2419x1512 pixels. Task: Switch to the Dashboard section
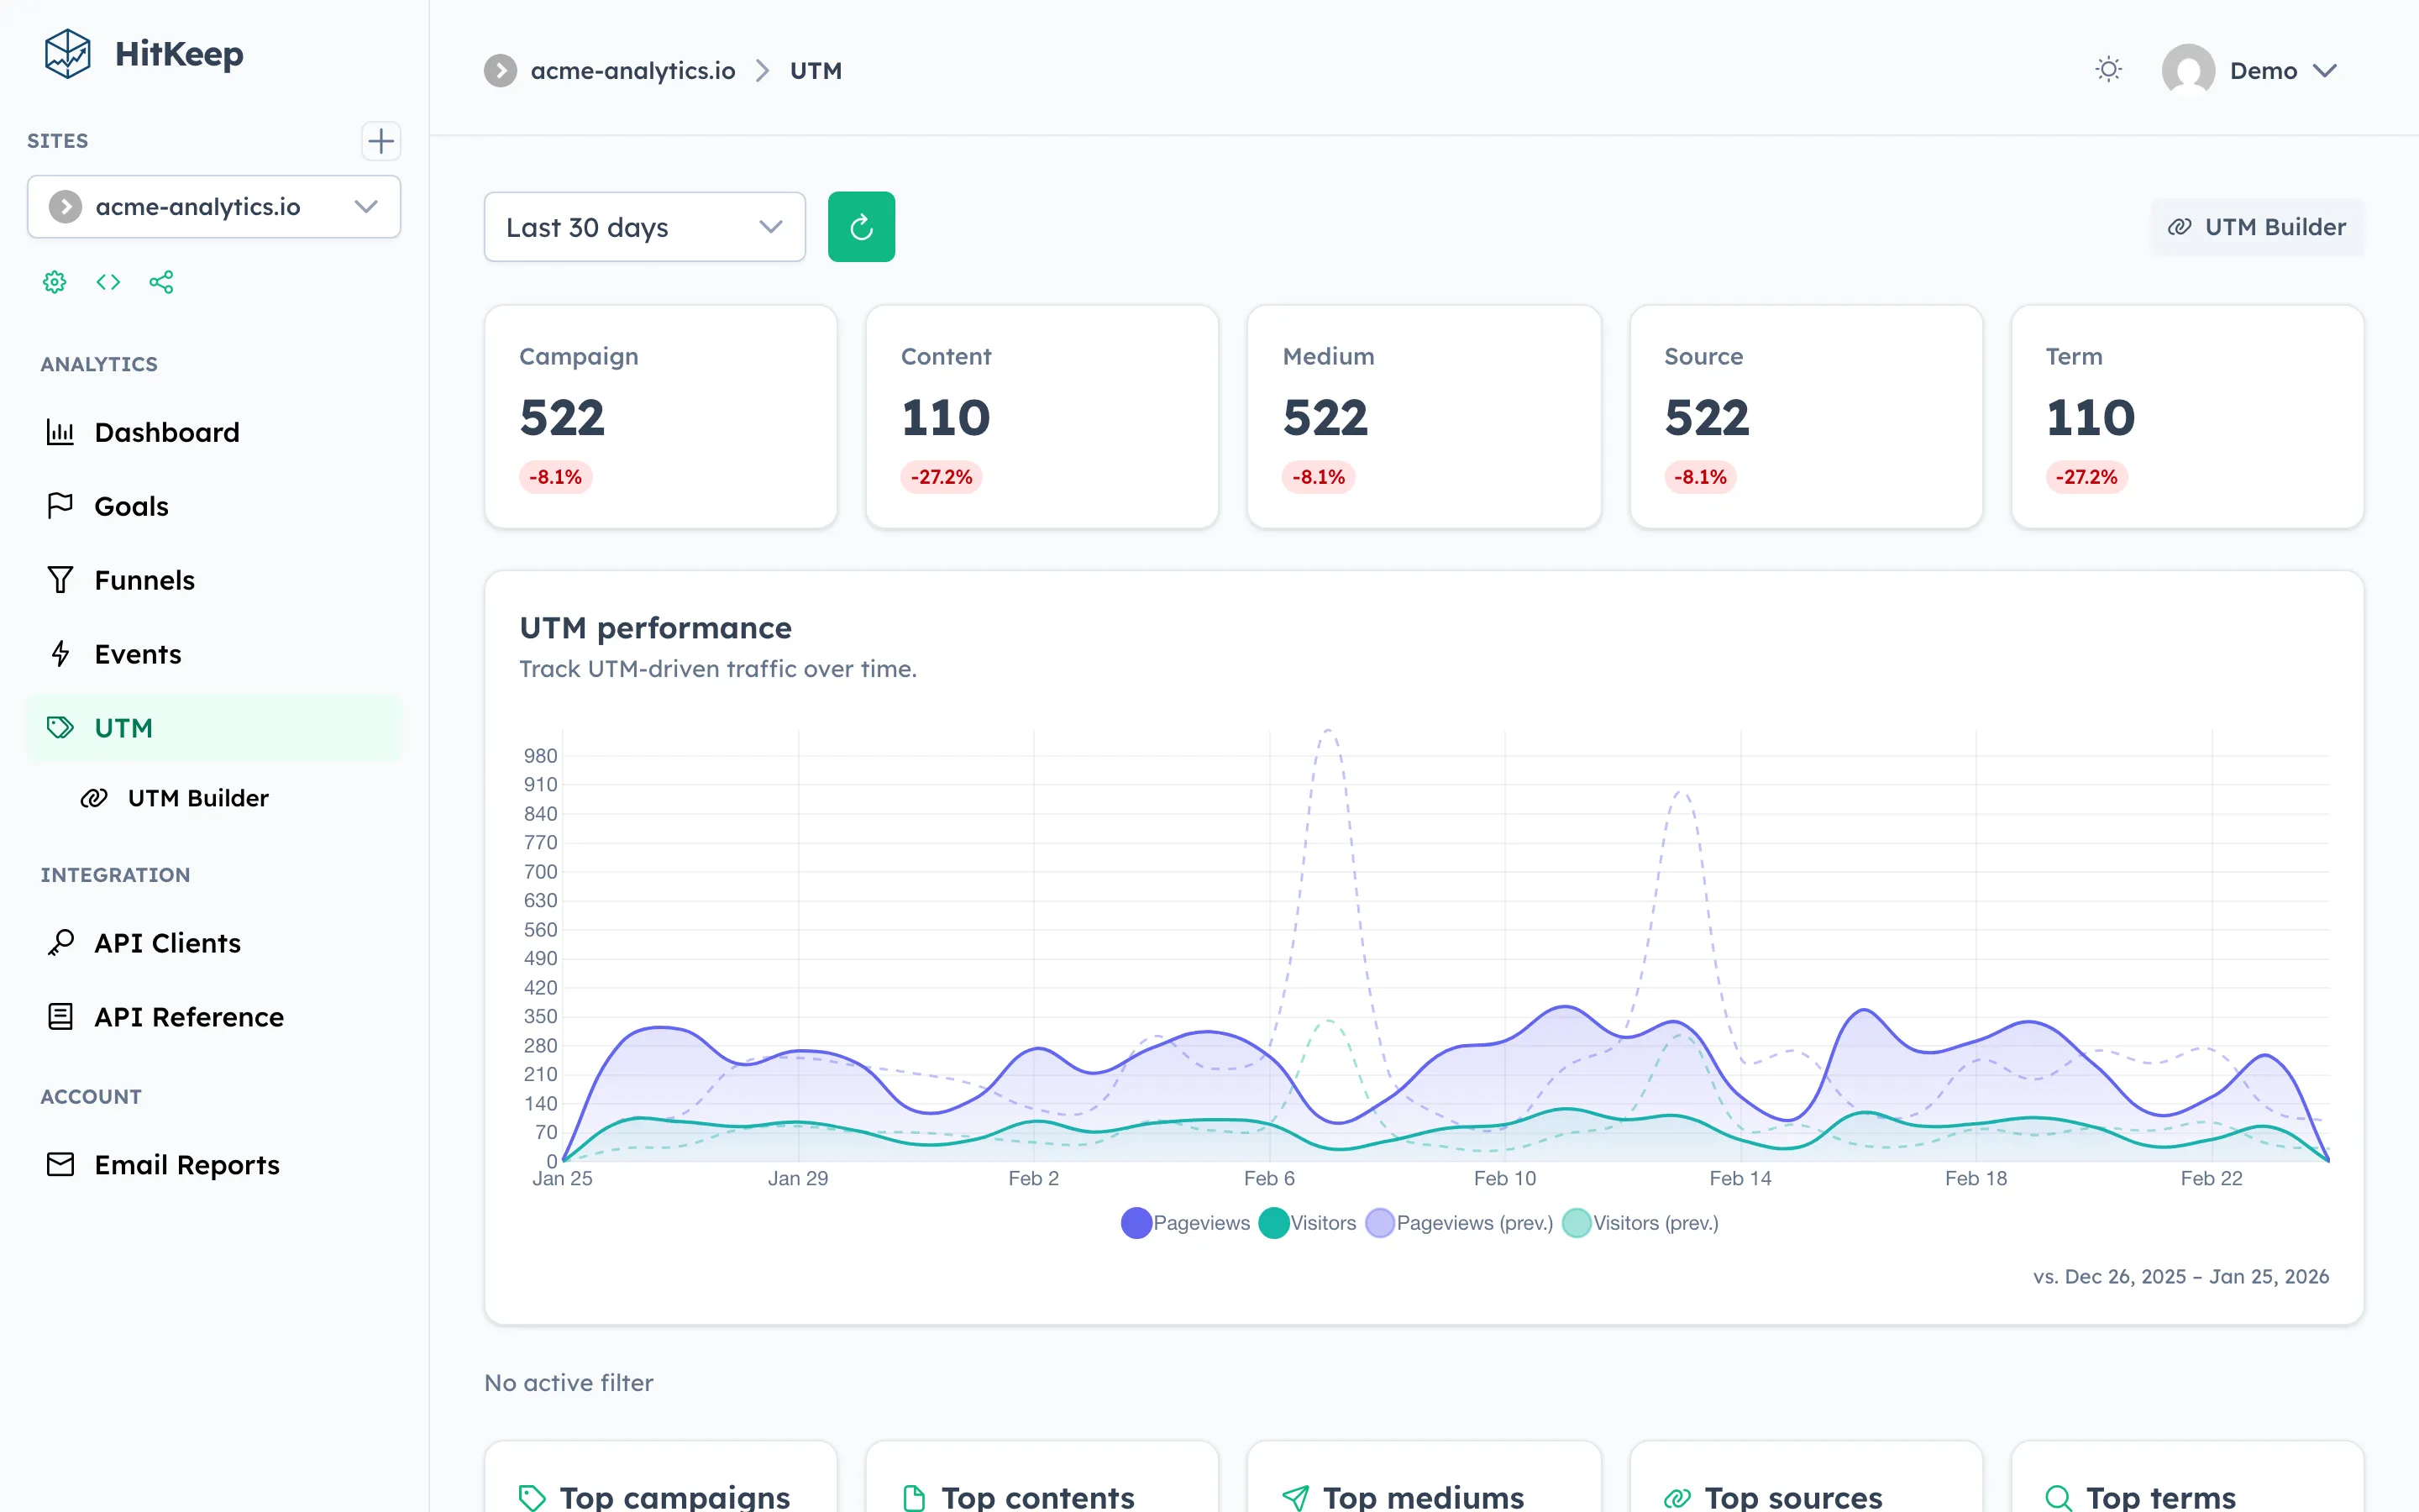point(166,432)
